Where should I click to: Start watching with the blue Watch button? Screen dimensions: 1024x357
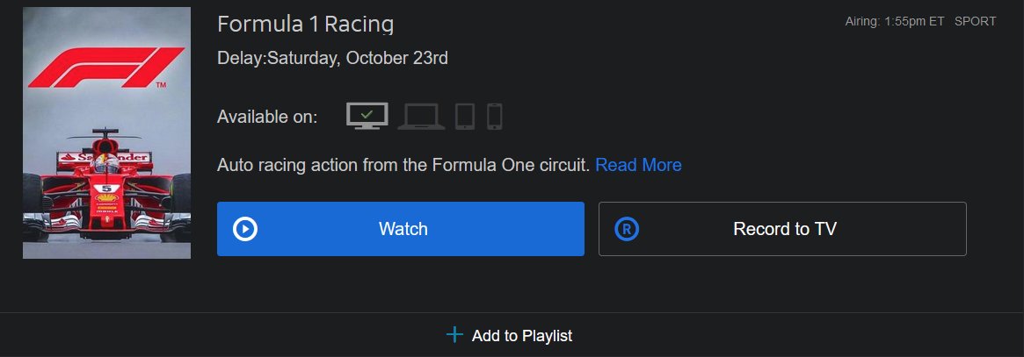400,229
